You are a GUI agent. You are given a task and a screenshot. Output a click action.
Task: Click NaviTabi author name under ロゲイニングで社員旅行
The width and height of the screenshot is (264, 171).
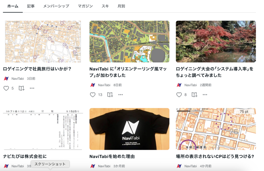point(18,78)
